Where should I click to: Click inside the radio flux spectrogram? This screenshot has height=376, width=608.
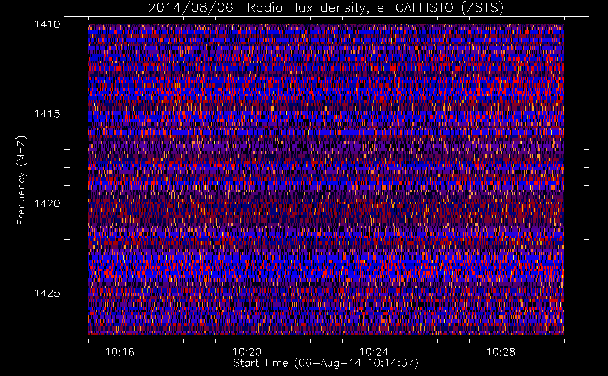point(326,179)
